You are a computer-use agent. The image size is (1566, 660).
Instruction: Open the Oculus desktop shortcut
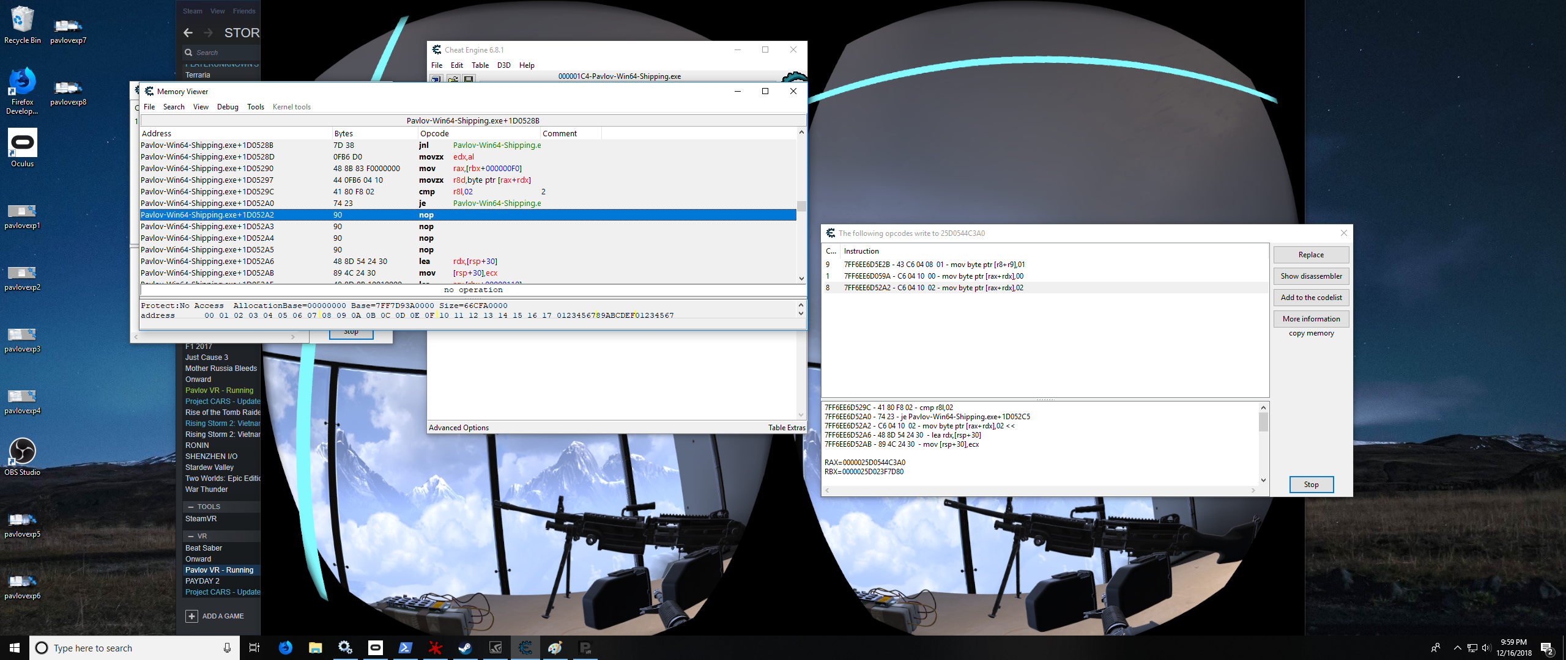[x=22, y=148]
